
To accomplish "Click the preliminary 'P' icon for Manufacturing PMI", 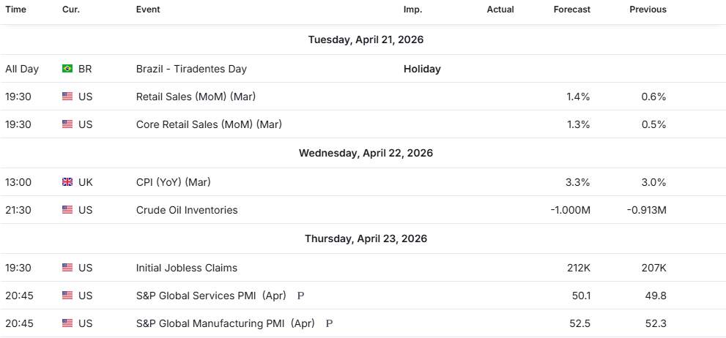I will click(x=329, y=323).
